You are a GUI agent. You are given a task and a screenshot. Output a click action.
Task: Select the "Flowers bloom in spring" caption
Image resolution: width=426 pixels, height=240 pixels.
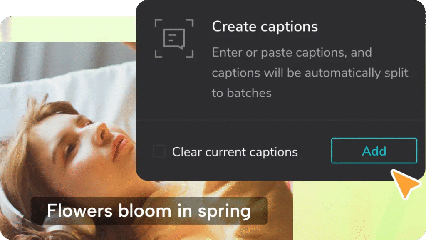pyautogui.click(x=149, y=211)
